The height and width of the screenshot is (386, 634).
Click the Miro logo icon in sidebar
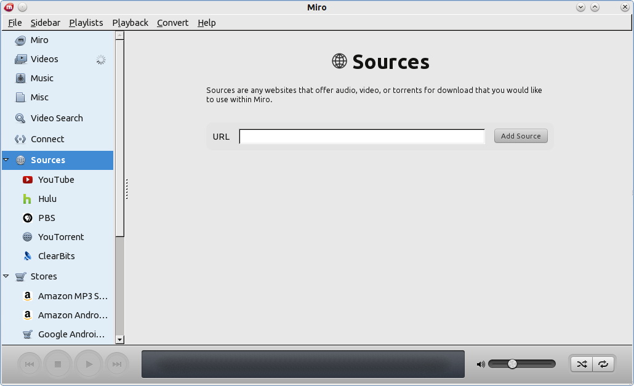coord(20,41)
